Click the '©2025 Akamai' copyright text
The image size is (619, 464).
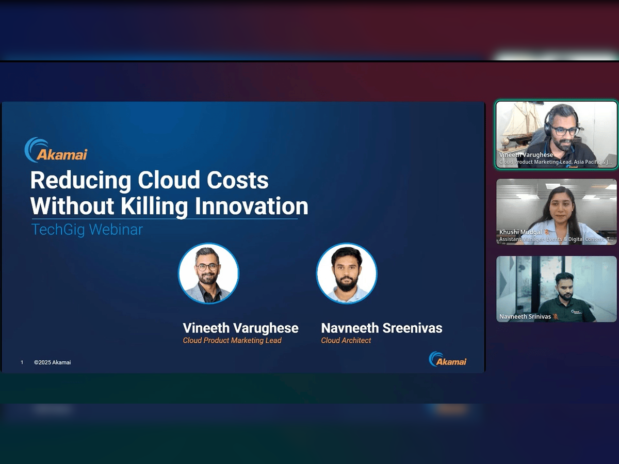(x=53, y=362)
